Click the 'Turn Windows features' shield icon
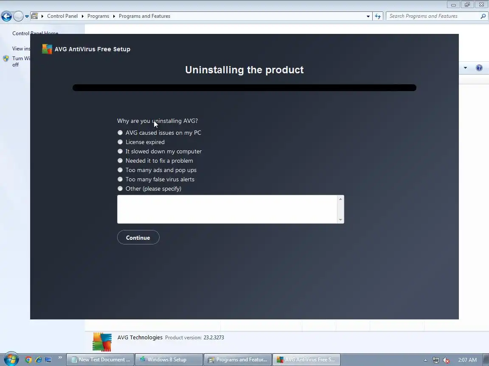489x366 pixels. 6,58
